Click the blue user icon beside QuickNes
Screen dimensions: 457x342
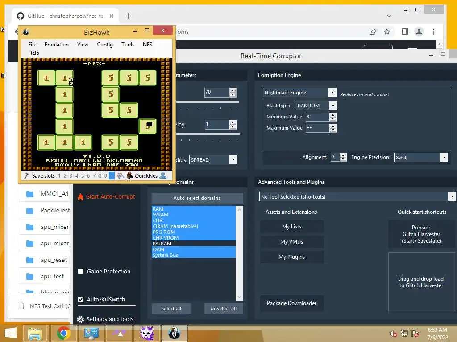point(163,175)
